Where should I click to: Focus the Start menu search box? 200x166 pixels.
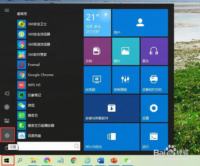[49, 146]
